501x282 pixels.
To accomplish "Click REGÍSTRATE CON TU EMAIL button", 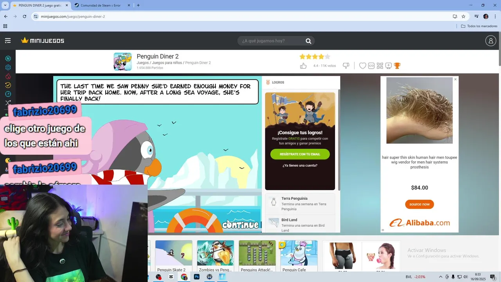I will (300, 154).
